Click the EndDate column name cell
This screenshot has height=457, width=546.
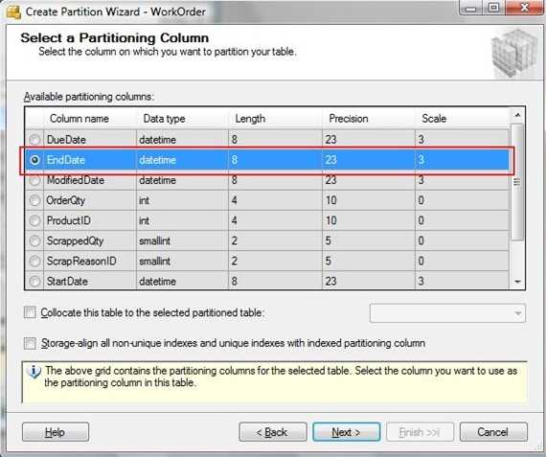tap(90, 160)
